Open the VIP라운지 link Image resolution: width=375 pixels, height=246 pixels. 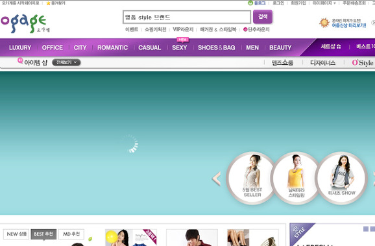[183, 29]
